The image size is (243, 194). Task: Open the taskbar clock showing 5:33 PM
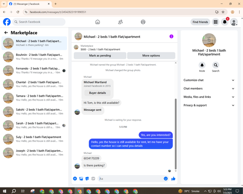[x=227, y=191]
